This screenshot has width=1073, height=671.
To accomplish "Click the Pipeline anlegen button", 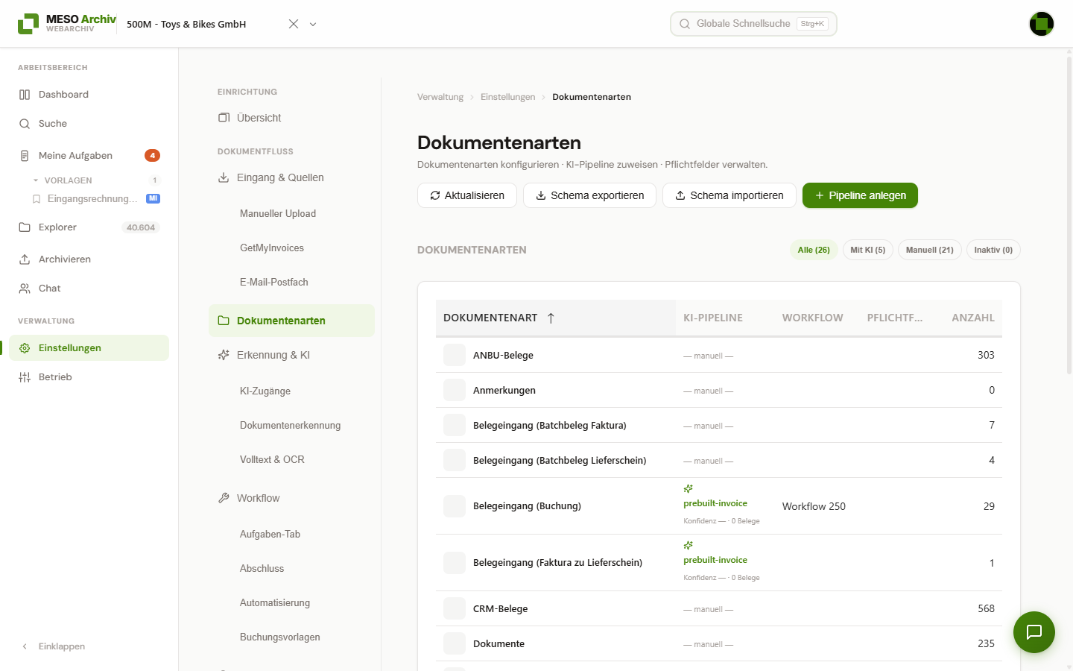I will pos(860,195).
